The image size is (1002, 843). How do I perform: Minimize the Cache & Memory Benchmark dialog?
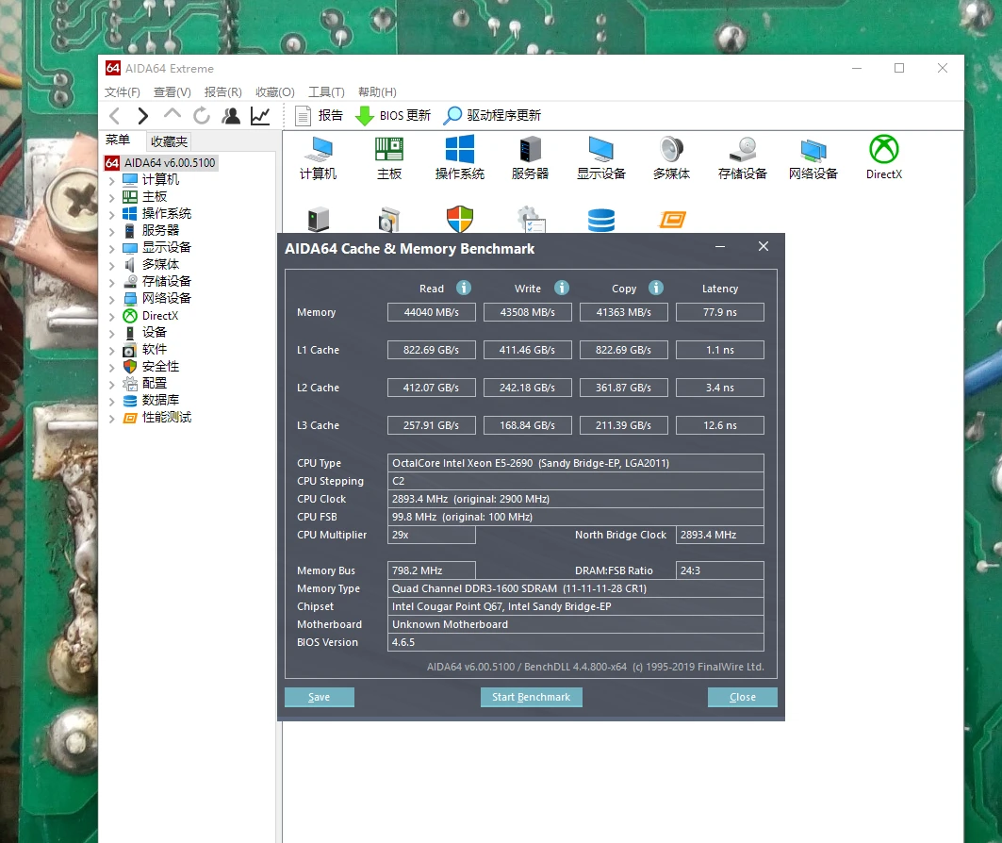pyautogui.click(x=720, y=247)
